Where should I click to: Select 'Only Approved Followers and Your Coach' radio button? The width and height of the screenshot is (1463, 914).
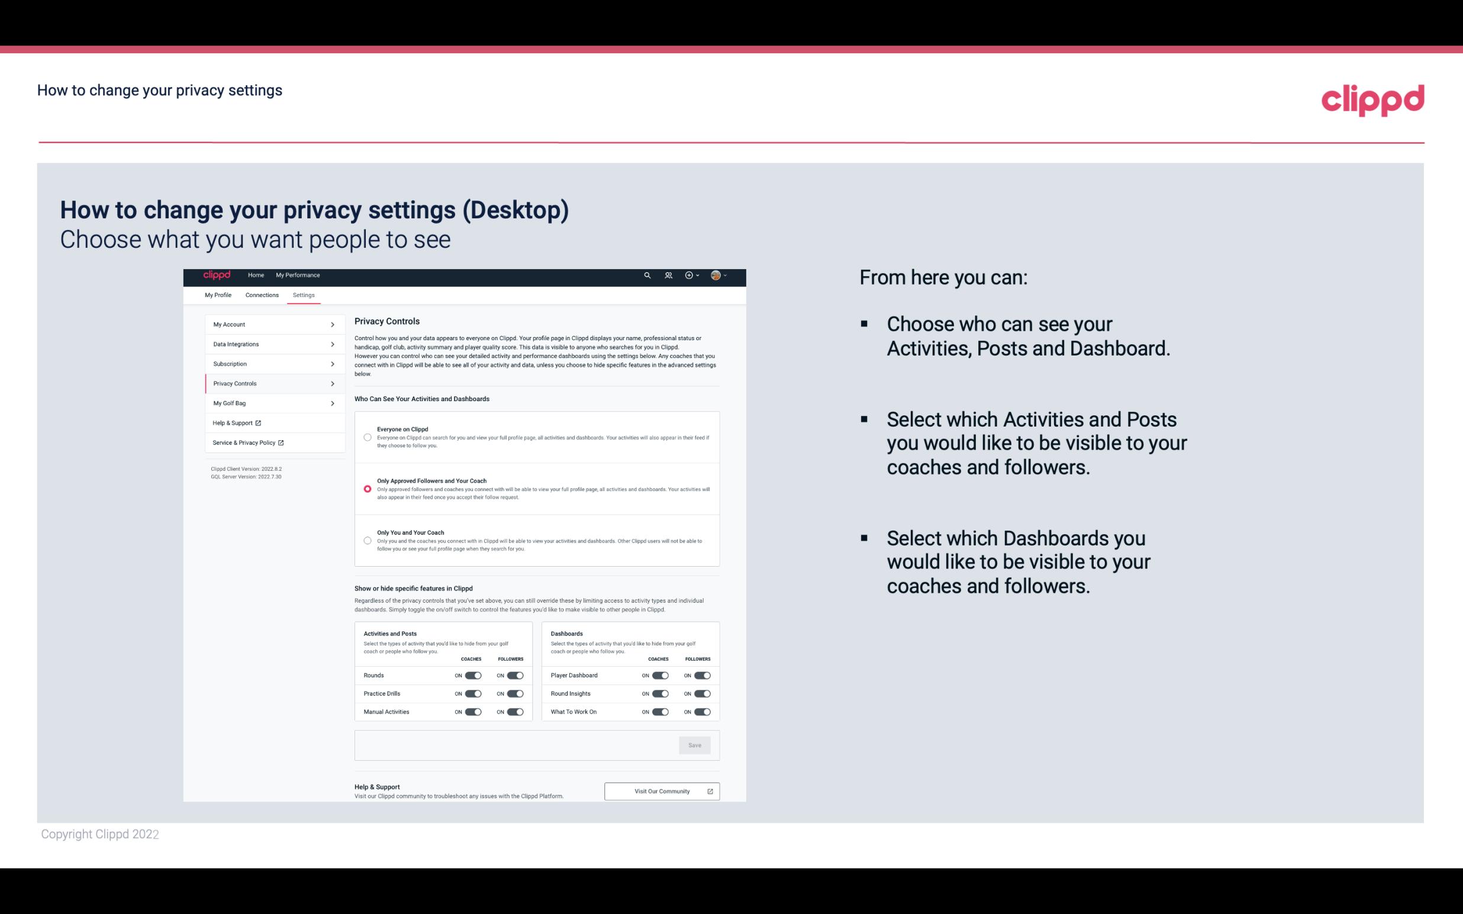tap(366, 489)
